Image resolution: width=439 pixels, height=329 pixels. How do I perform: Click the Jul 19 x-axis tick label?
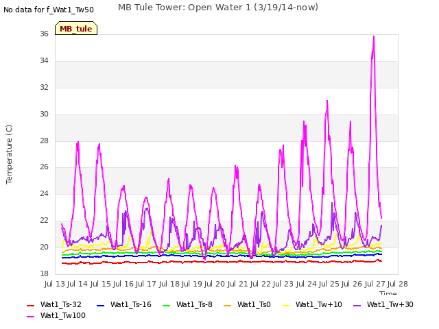click(192, 284)
